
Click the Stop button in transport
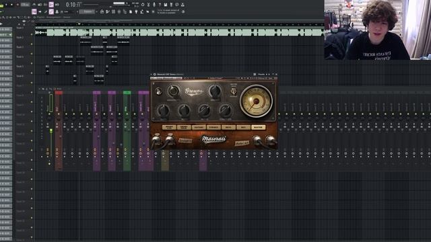[x=12, y=5]
